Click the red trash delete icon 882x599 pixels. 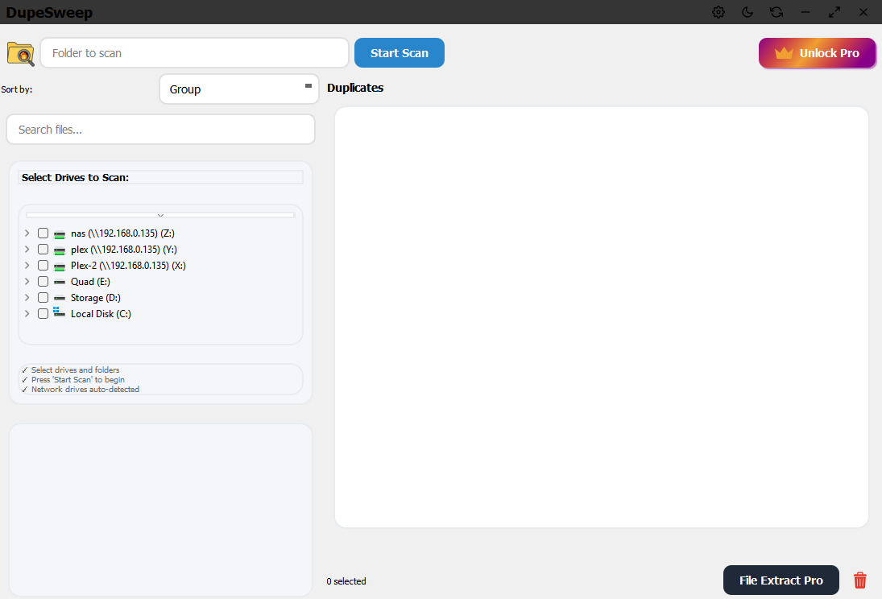coord(860,580)
